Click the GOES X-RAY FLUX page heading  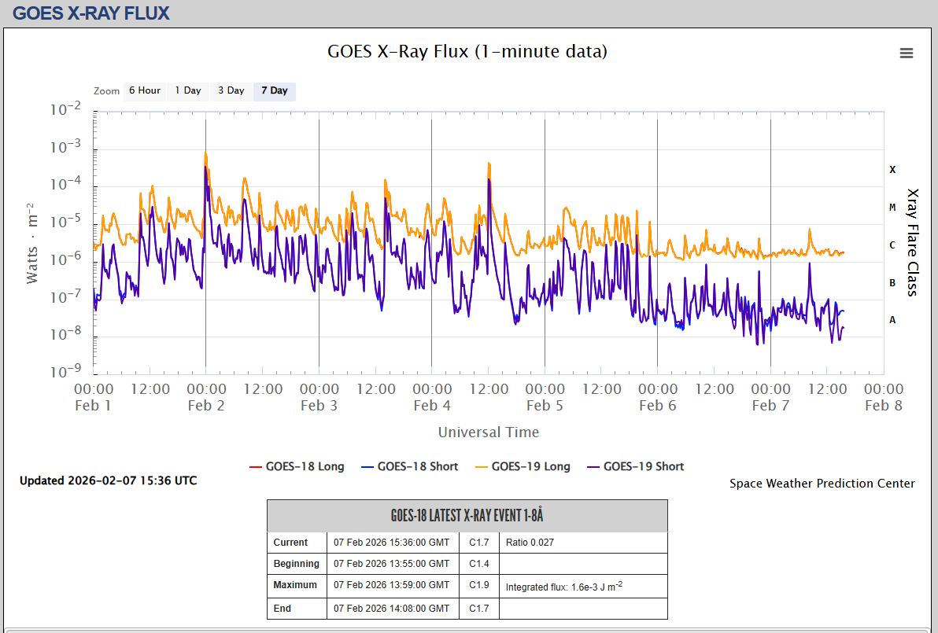[x=91, y=13]
